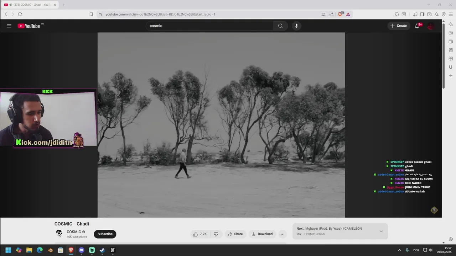Open sidebar settings gear at the bottom
The width and height of the screenshot is (456, 256).
[451, 239]
